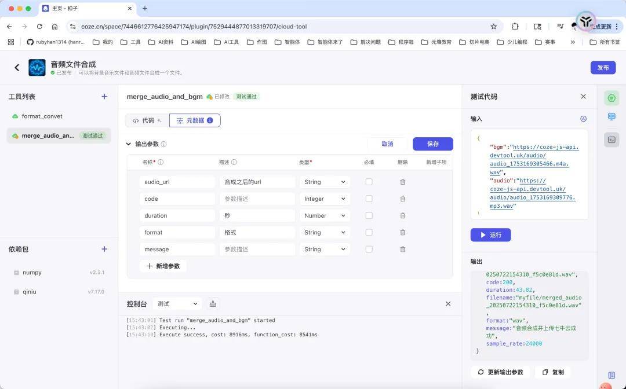Delete the duration parameter using trash icon
The image size is (626, 389).
pos(402,215)
